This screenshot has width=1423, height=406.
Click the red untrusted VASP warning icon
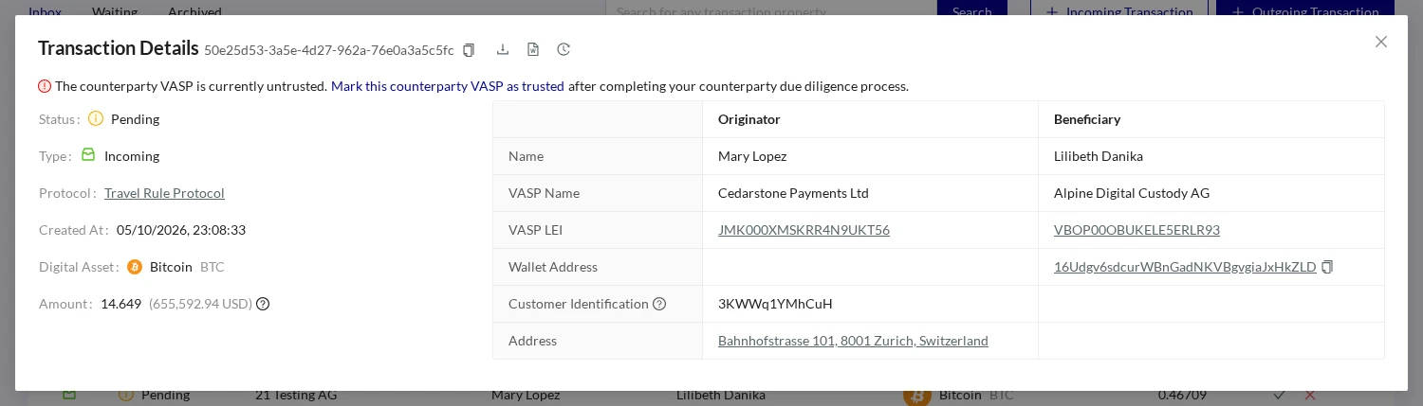pos(45,86)
